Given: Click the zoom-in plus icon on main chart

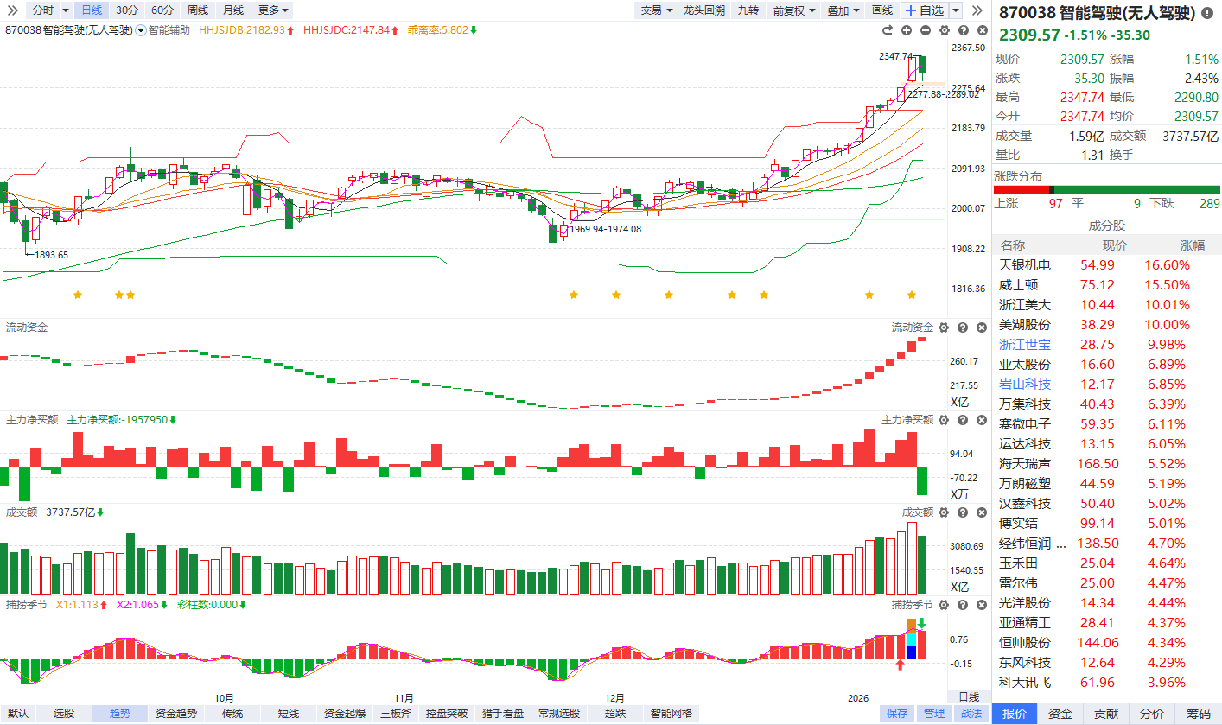Looking at the screenshot, I should tap(907, 30).
